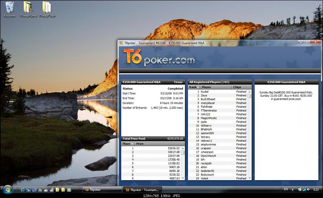Open the Корзина recycle bin icon
Viewport: 323px width, 198px height.
click(9, 9)
